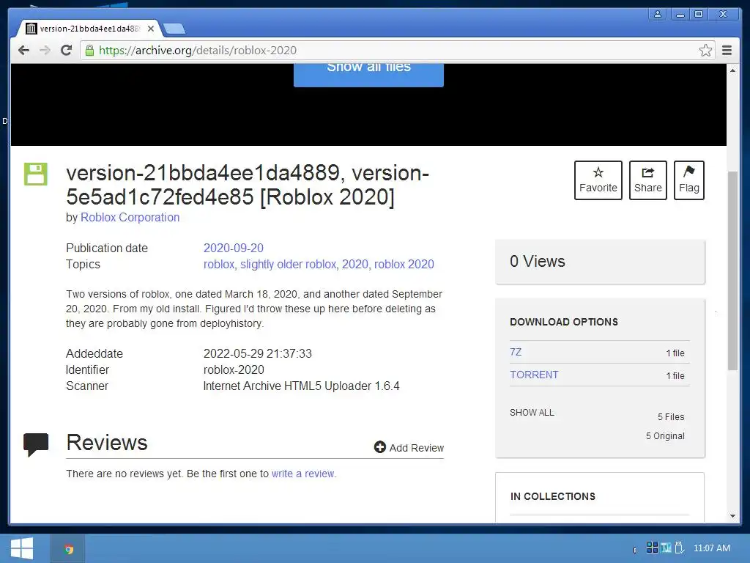Image resolution: width=750 pixels, height=563 pixels.
Task: Click the item title heading text
Action: pos(248,185)
